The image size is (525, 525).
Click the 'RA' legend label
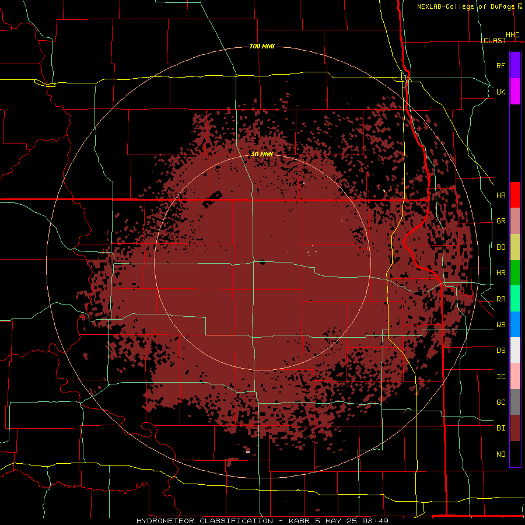(x=501, y=299)
